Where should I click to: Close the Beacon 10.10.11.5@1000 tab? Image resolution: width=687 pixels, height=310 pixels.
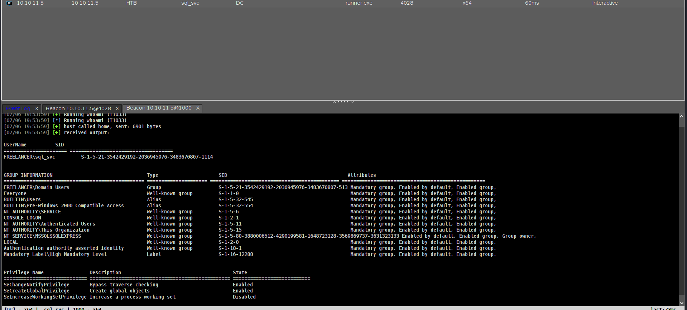pos(198,108)
